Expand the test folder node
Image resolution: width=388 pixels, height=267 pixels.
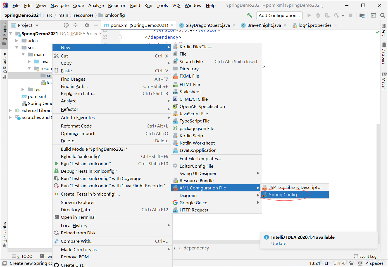[23, 90]
